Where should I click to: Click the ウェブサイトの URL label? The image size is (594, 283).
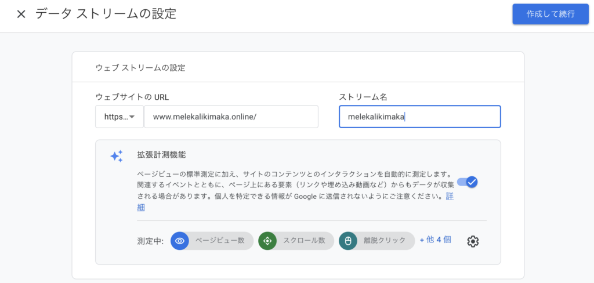(132, 97)
